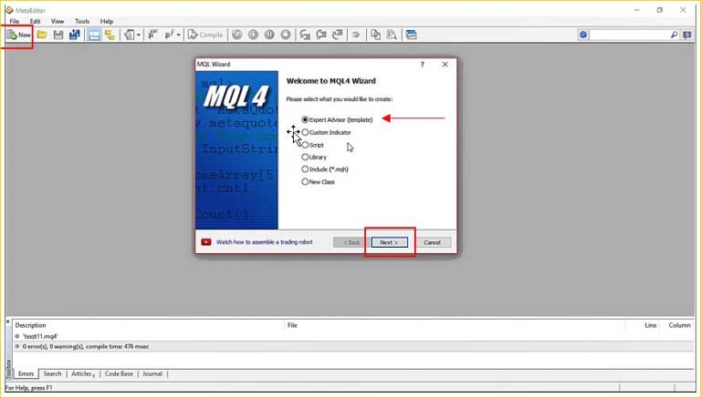The image size is (701, 398).
Task: Click the overlapping documents toolbar icon
Action: click(375, 35)
